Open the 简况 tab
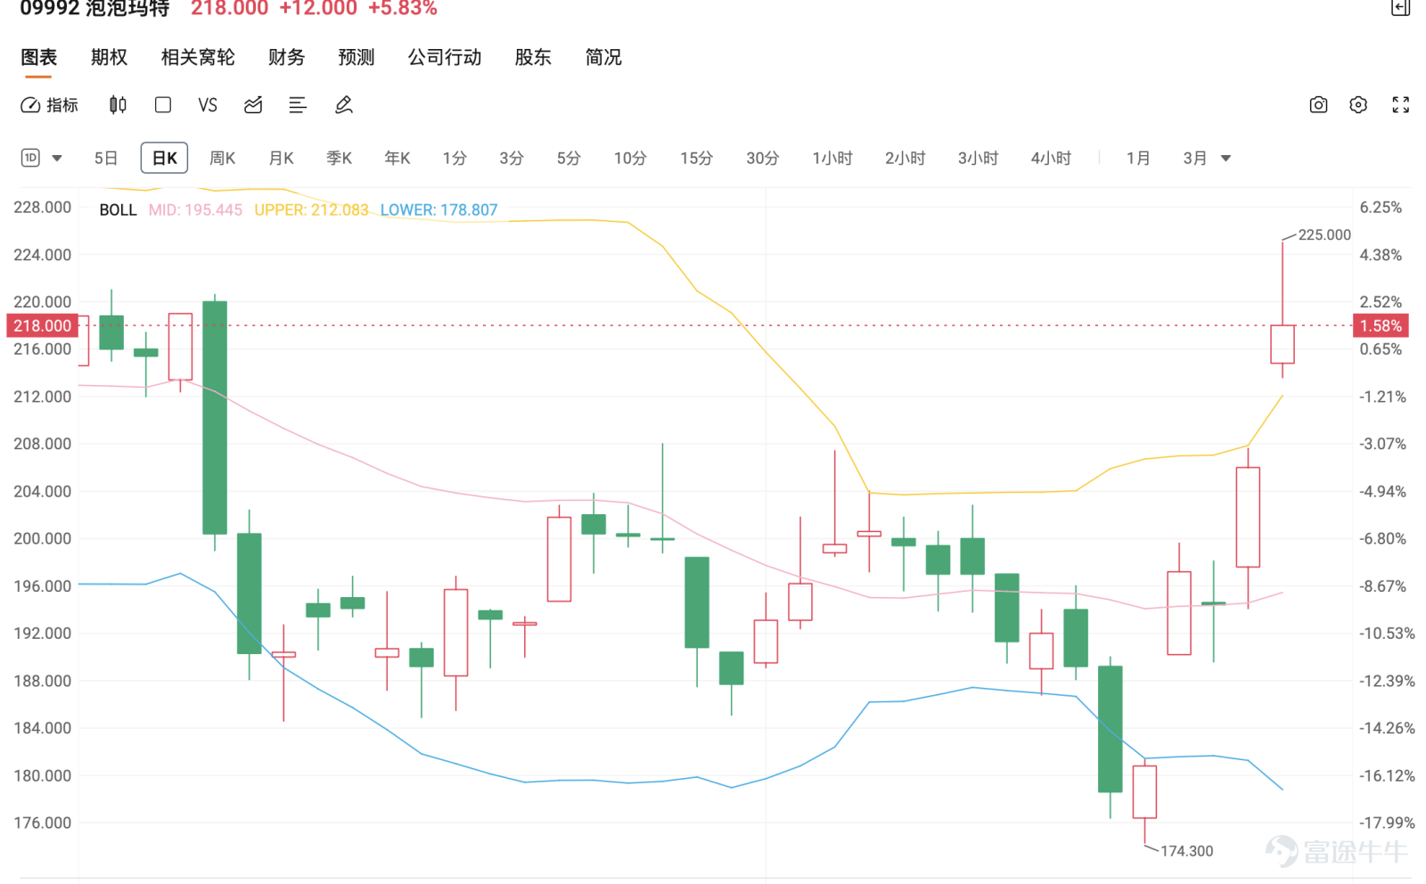Screen dimensions: 1426x884 pyautogui.click(x=603, y=57)
